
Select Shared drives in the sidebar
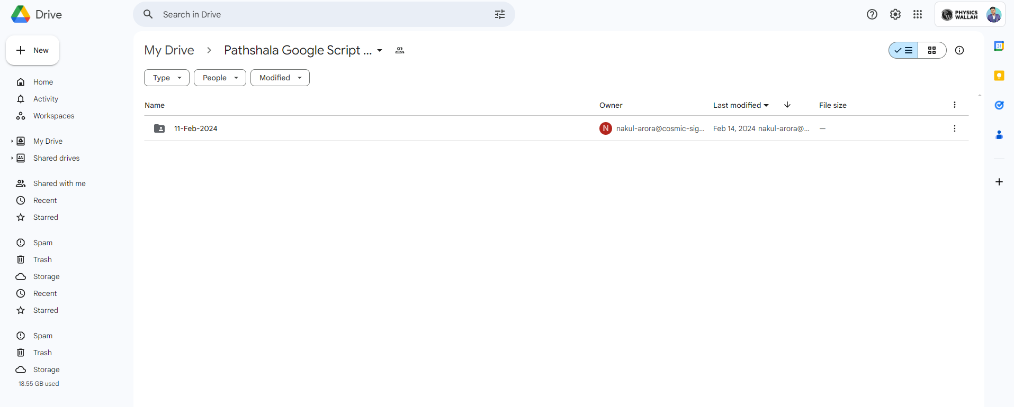(56, 158)
